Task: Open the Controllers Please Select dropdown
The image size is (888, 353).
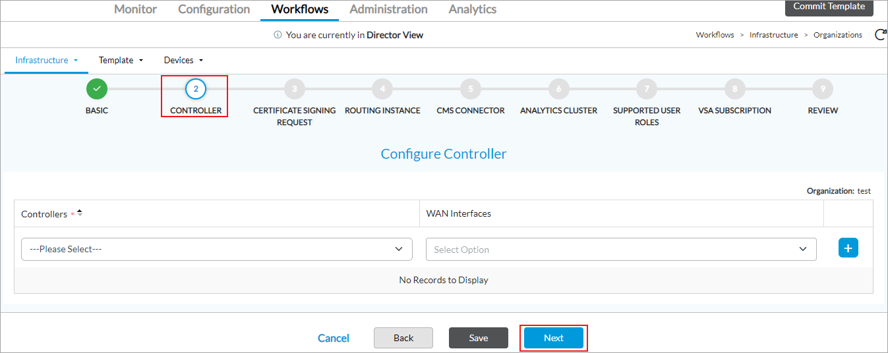Action: [x=216, y=249]
